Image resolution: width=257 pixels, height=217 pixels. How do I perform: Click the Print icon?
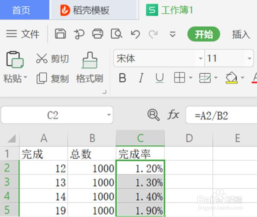click(98, 34)
